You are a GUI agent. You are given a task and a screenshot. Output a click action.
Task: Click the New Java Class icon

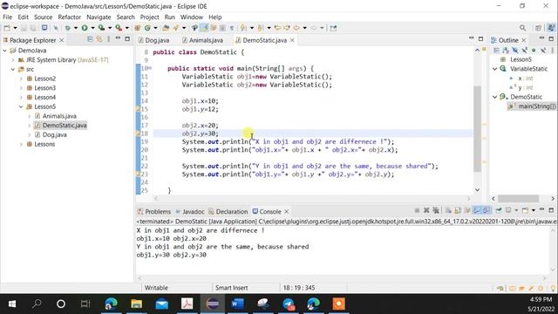point(147,28)
